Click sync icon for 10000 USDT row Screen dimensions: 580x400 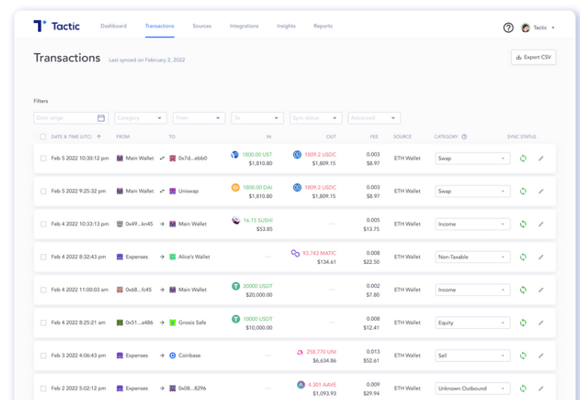point(523,323)
